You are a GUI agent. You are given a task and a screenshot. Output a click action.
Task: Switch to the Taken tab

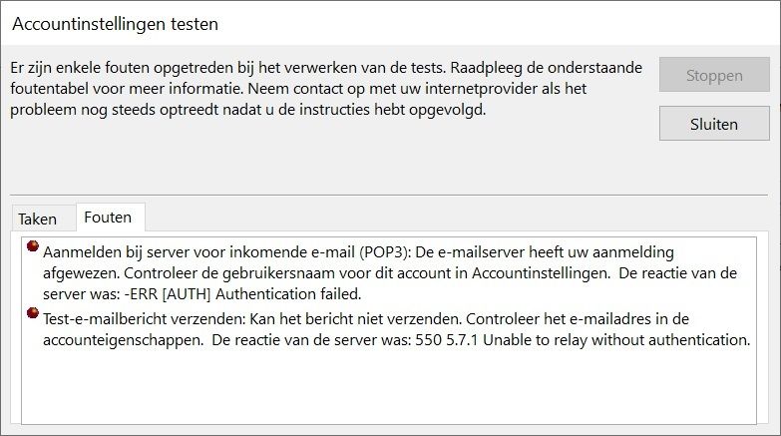37,218
